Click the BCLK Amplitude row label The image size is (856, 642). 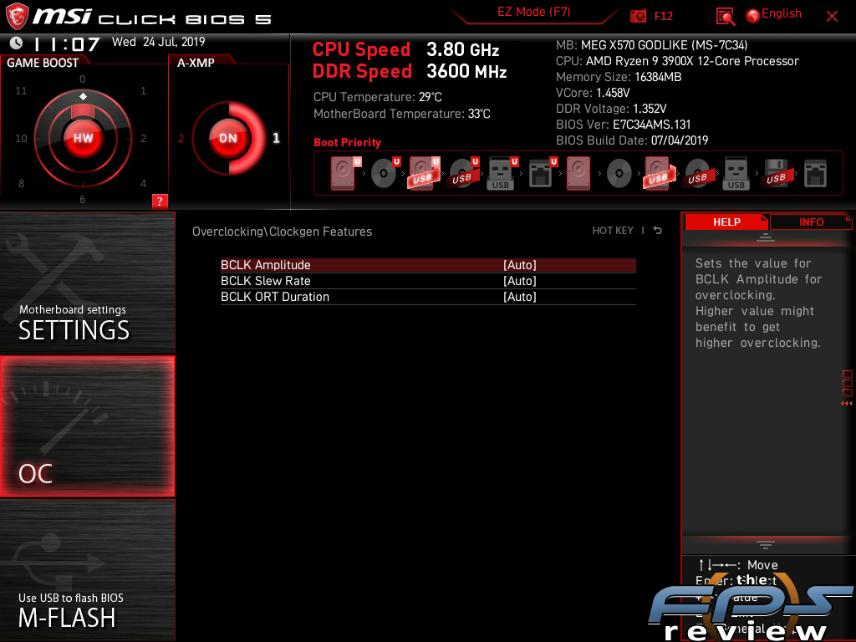coord(265,265)
